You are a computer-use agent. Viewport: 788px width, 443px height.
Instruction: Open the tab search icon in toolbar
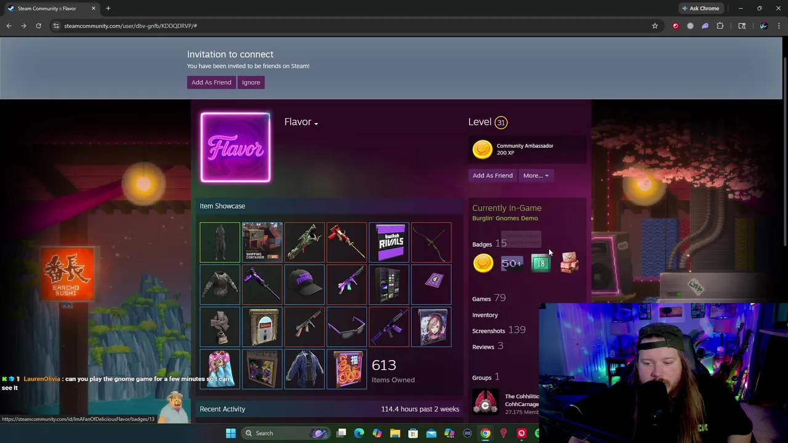click(742, 26)
